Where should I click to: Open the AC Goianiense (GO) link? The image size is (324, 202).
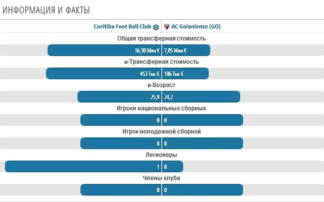point(196,27)
